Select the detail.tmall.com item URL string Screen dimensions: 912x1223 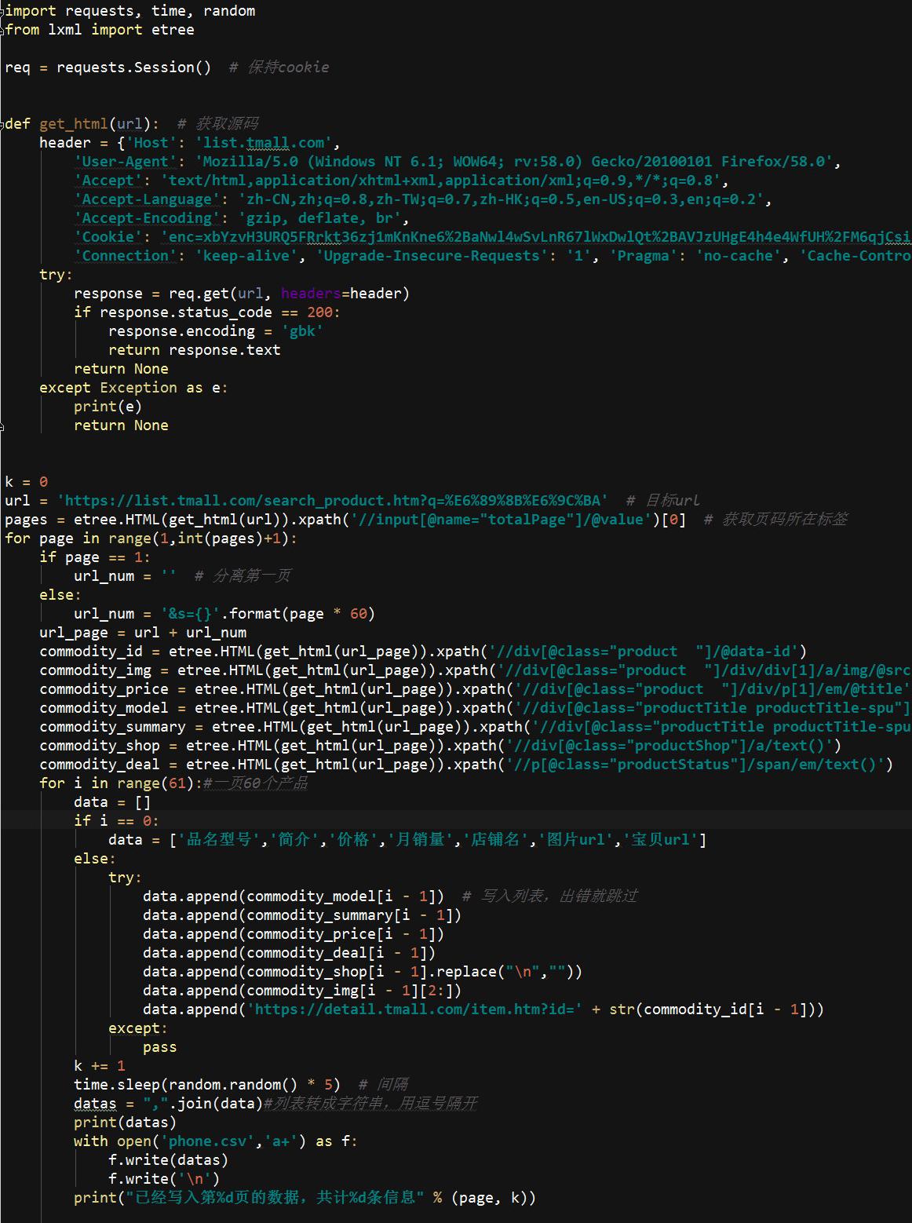coord(414,1009)
